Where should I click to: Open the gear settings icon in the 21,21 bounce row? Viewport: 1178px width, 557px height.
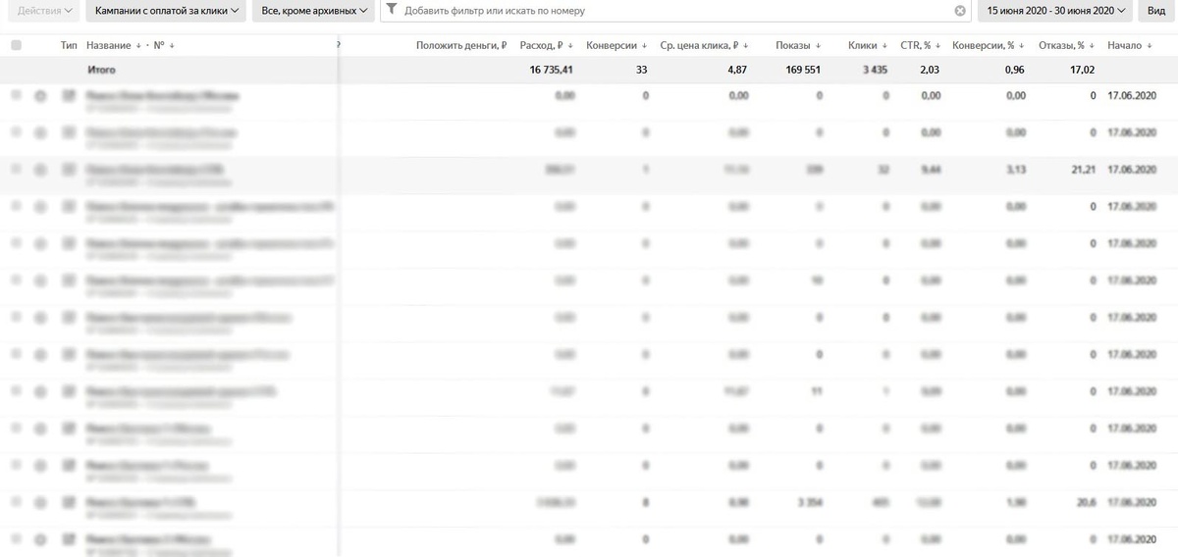pyautogui.click(x=40, y=170)
